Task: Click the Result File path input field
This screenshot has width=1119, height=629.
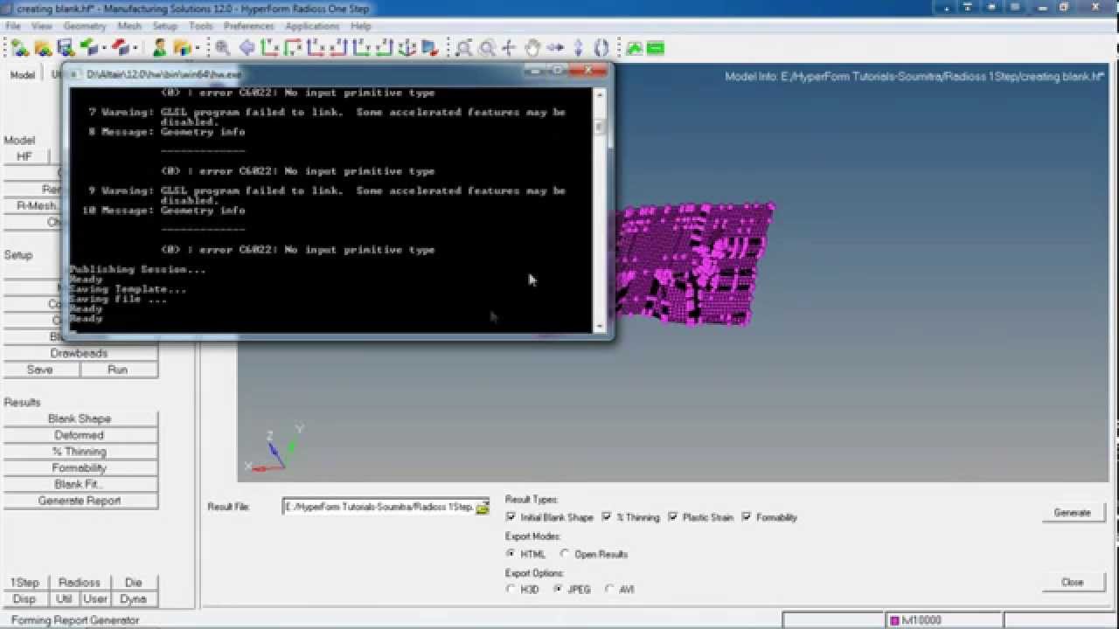Action: (379, 508)
